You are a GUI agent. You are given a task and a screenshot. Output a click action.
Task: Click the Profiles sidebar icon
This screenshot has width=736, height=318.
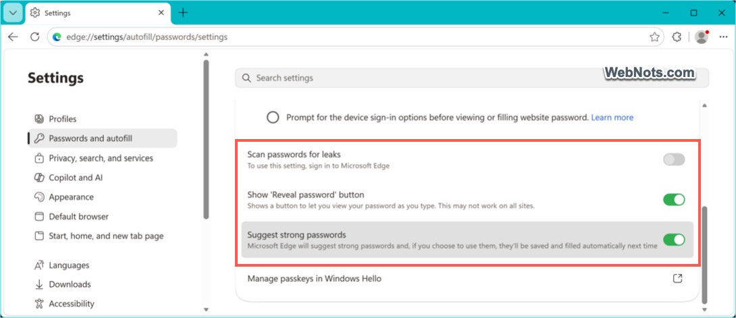coord(39,119)
